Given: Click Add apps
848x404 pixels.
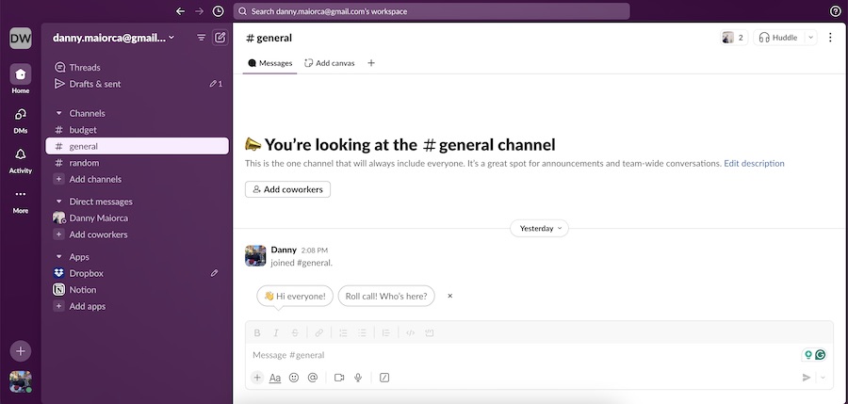Looking at the screenshot, I should click(x=137, y=306).
